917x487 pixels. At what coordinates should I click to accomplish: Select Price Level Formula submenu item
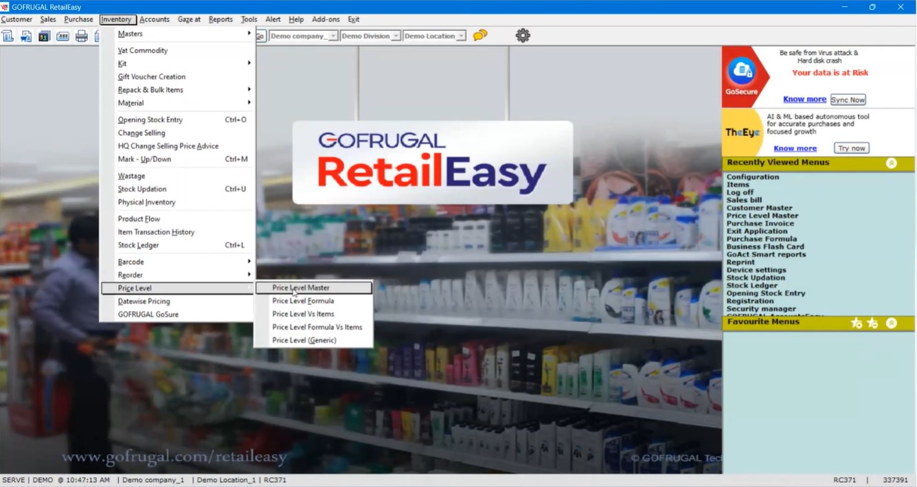point(314,301)
